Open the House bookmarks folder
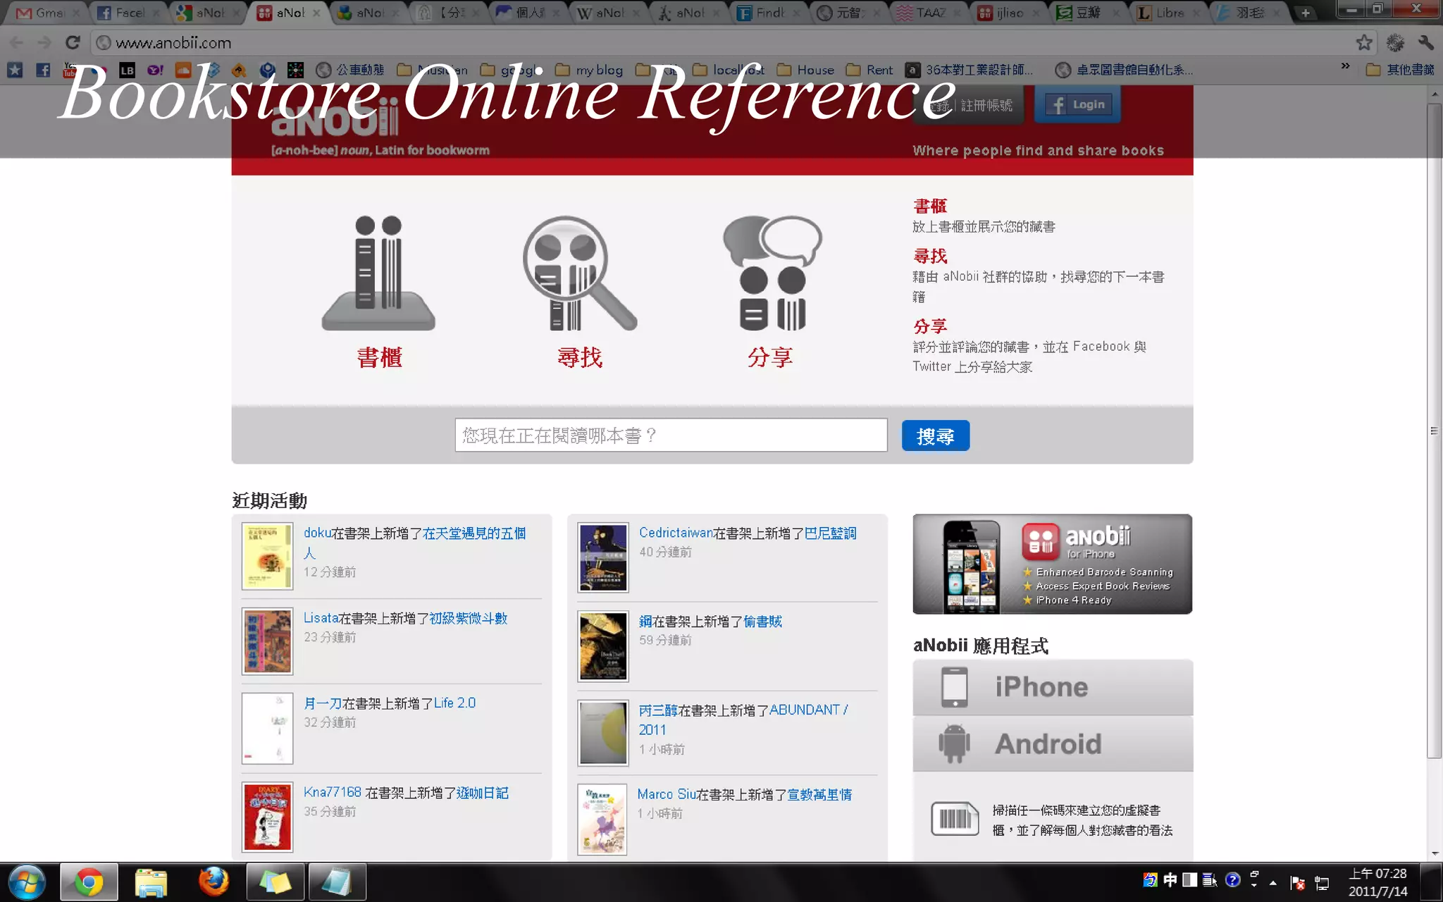1443x902 pixels. (x=805, y=70)
